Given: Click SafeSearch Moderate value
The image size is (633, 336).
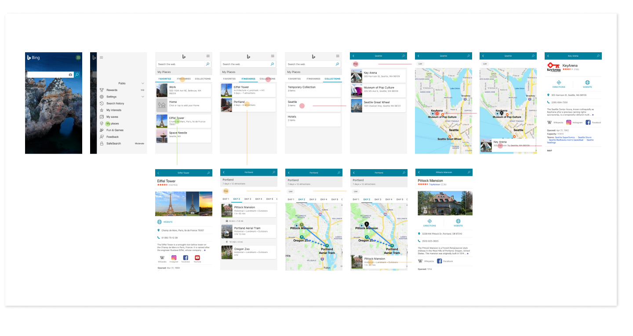Looking at the screenshot, I should click(x=139, y=144).
